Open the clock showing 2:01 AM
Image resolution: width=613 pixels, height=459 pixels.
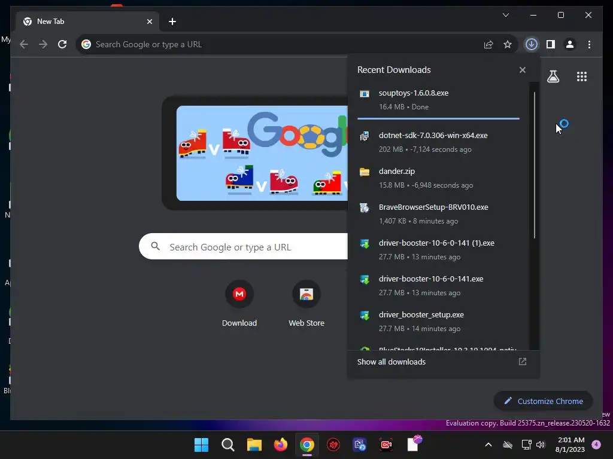pyautogui.click(x=570, y=445)
